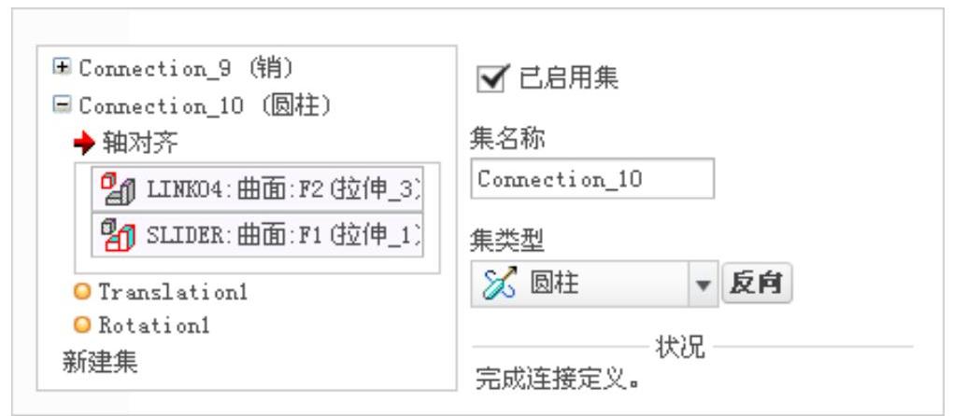Image resolution: width=953 pixels, height=416 pixels.
Task: Select SLIDER:曲面:F1(拉伸_1) reference
Action: click(257, 235)
